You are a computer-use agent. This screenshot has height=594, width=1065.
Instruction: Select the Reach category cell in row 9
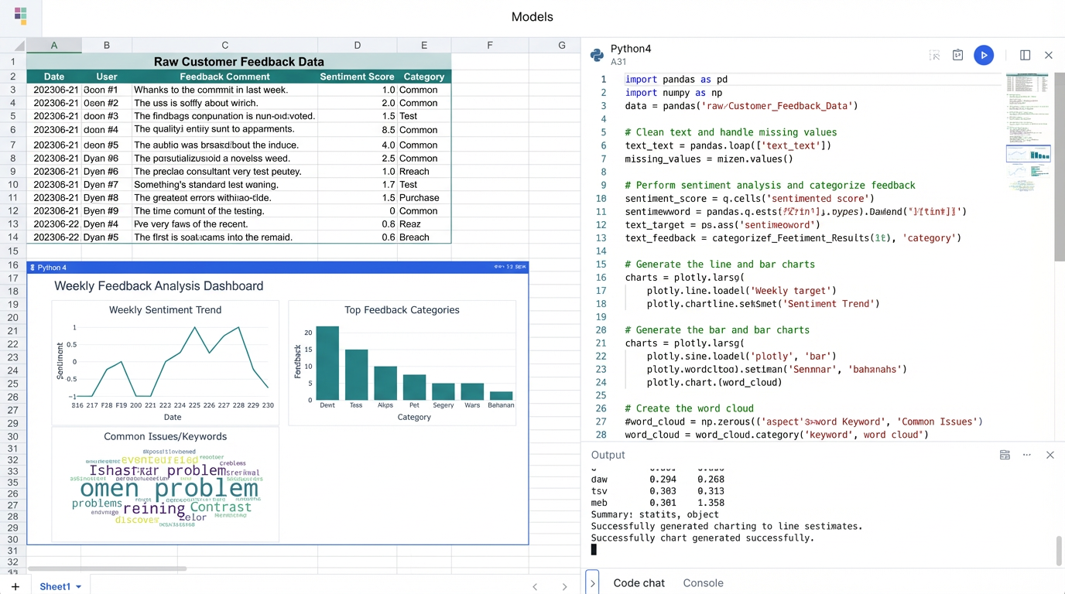(423, 172)
